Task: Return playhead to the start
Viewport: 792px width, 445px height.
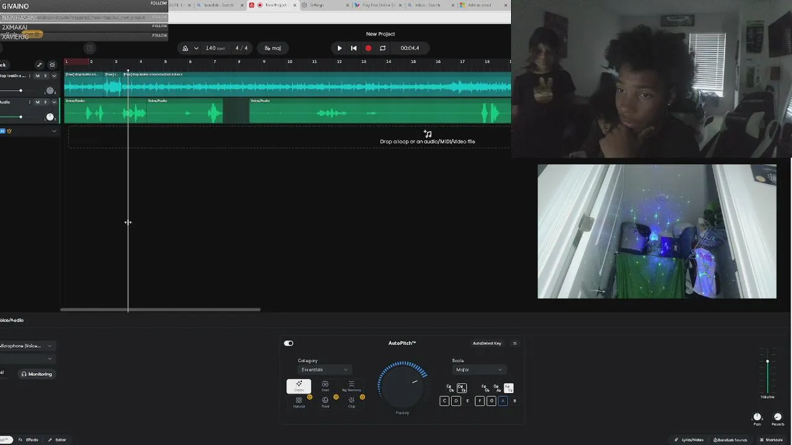Action: click(353, 48)
